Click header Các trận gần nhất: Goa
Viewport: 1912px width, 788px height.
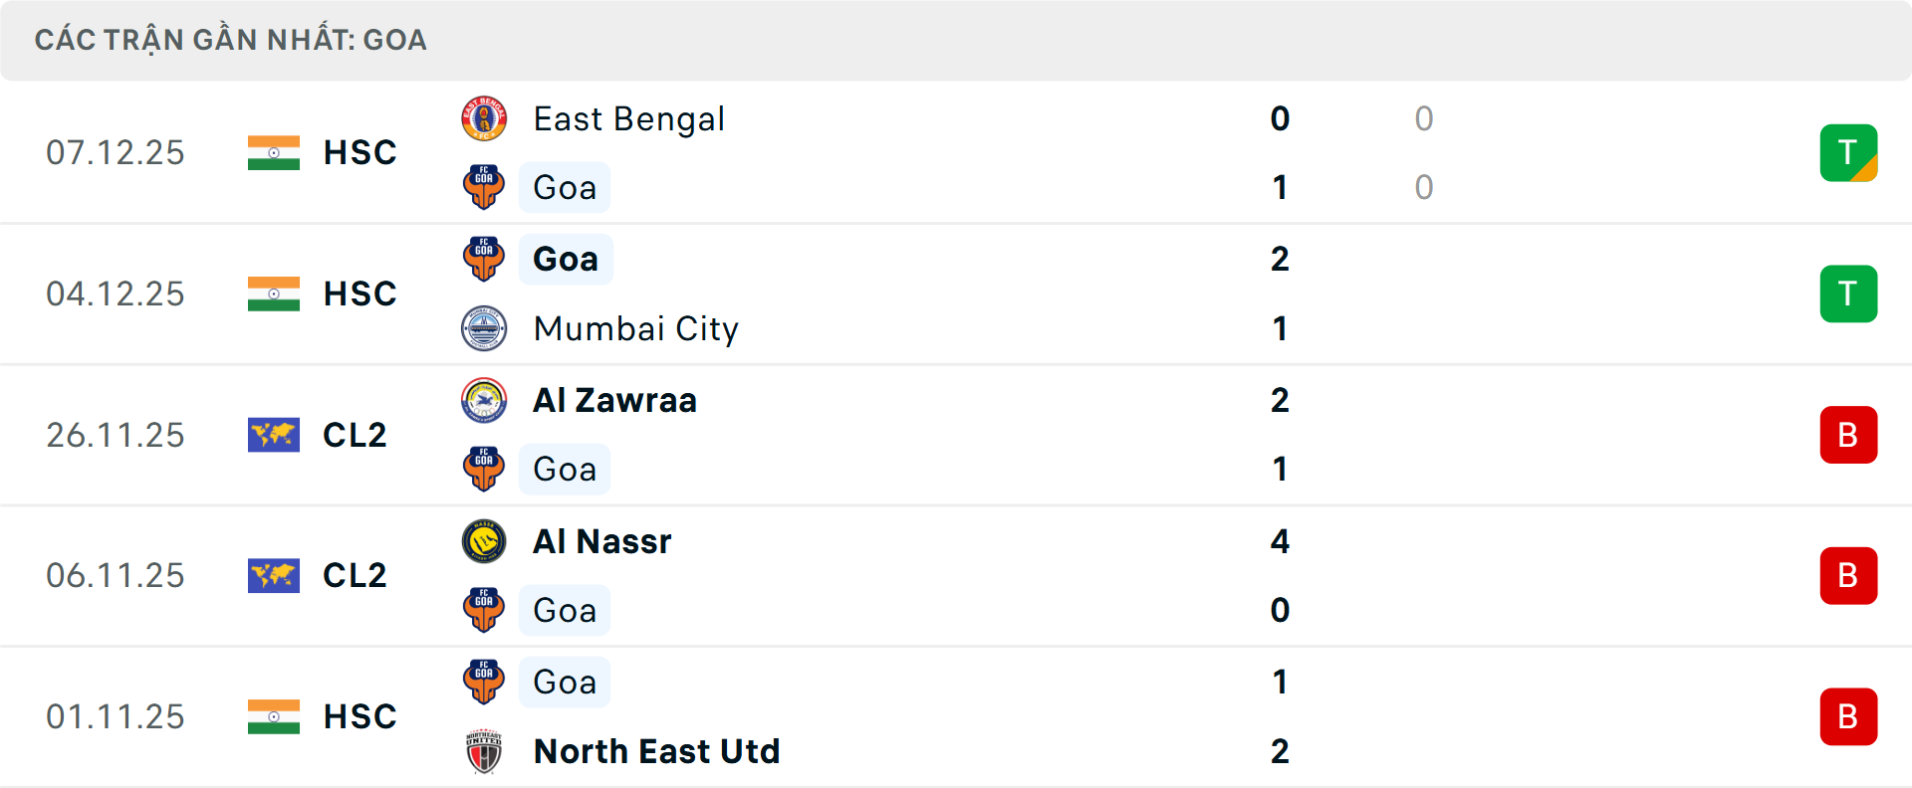[231, 40]
